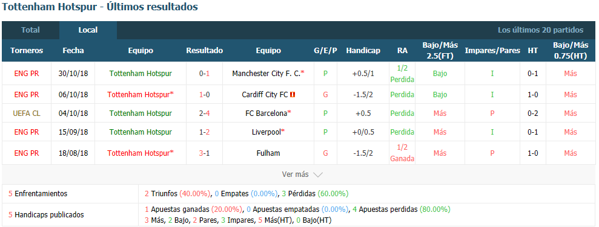Open the 0-1 result against Manchester City

tap(204, 74)
